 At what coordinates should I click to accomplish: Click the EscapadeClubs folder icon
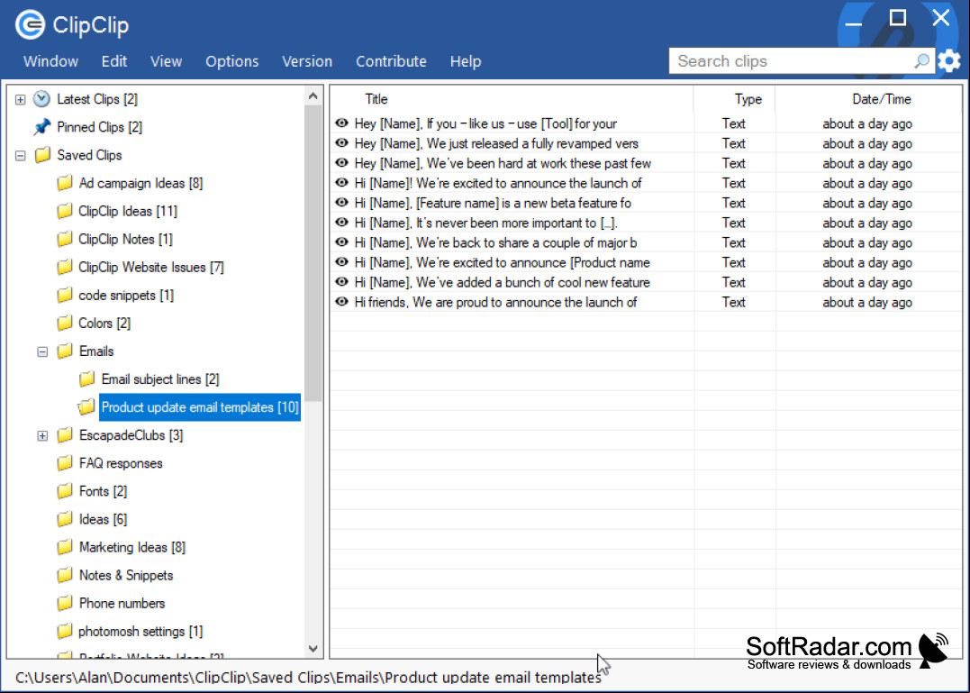pyautogui.click(x=64, y=435)
